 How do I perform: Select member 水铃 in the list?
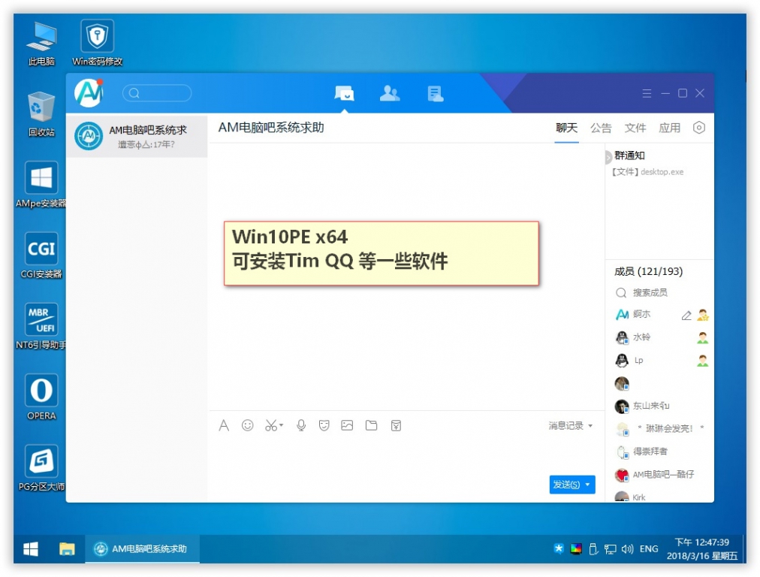coord(659,337)
